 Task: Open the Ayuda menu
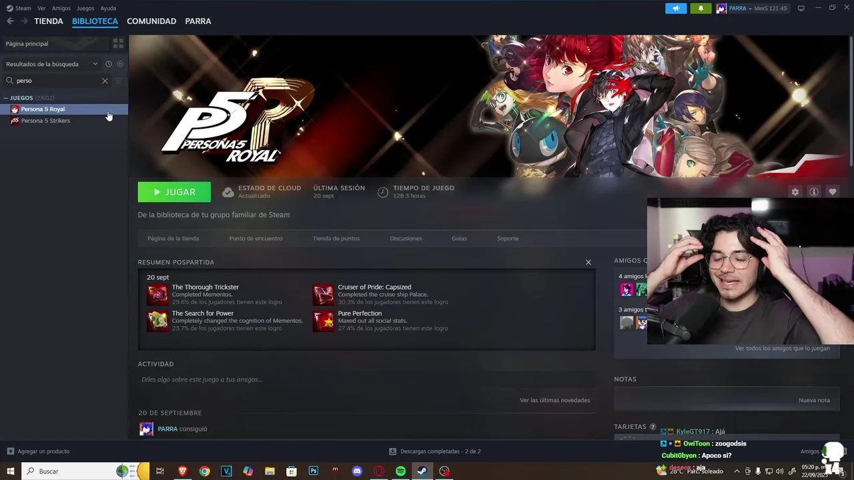(108, 8)
